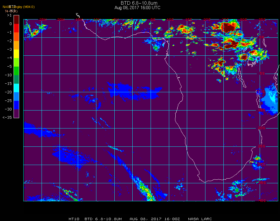Click the '<-35' legend scale label

(x=7, y=118)
